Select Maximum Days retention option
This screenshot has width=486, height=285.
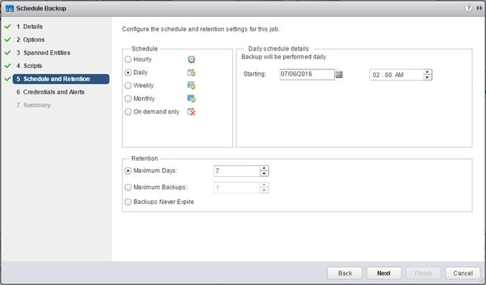(128, 171)
